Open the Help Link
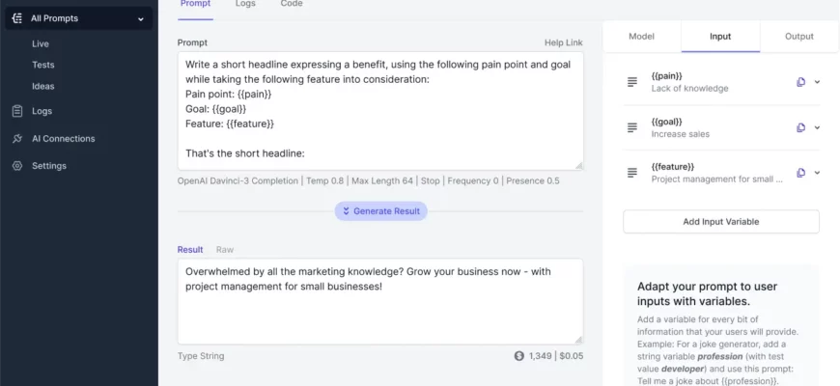Image resolution: width=840 pixels, height=386 pixels. 563,43
